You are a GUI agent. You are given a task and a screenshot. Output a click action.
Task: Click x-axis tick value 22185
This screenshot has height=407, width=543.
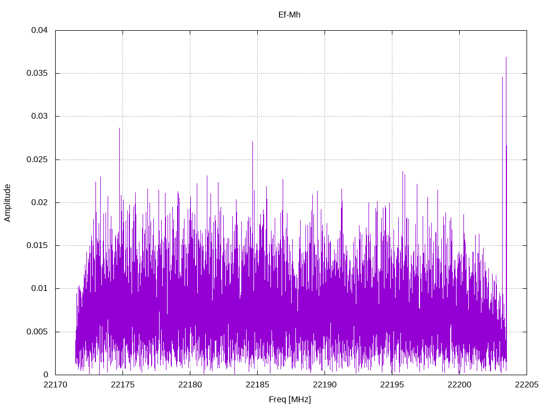point(257,385)
